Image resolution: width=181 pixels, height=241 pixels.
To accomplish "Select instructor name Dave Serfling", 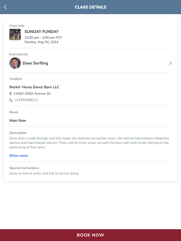I will 35,63.
